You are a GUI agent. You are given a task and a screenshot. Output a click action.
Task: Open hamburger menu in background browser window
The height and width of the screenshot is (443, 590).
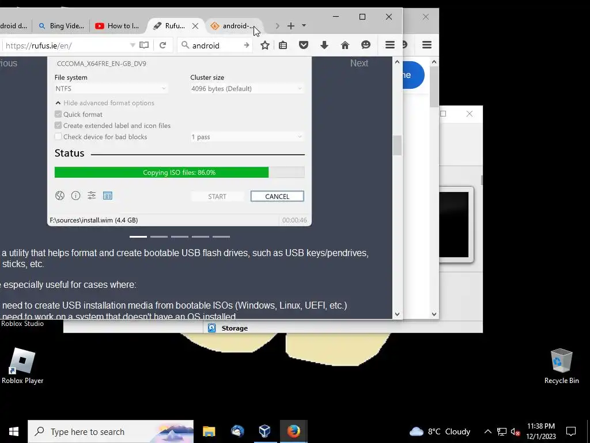pos(427,45)
